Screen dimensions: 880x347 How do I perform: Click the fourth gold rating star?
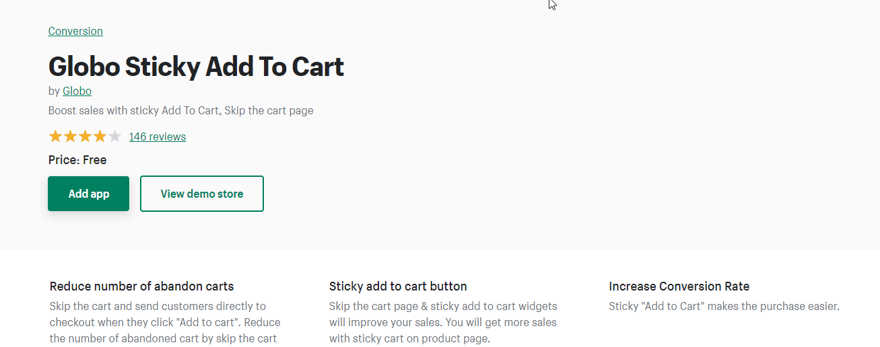tap(100, 137)
